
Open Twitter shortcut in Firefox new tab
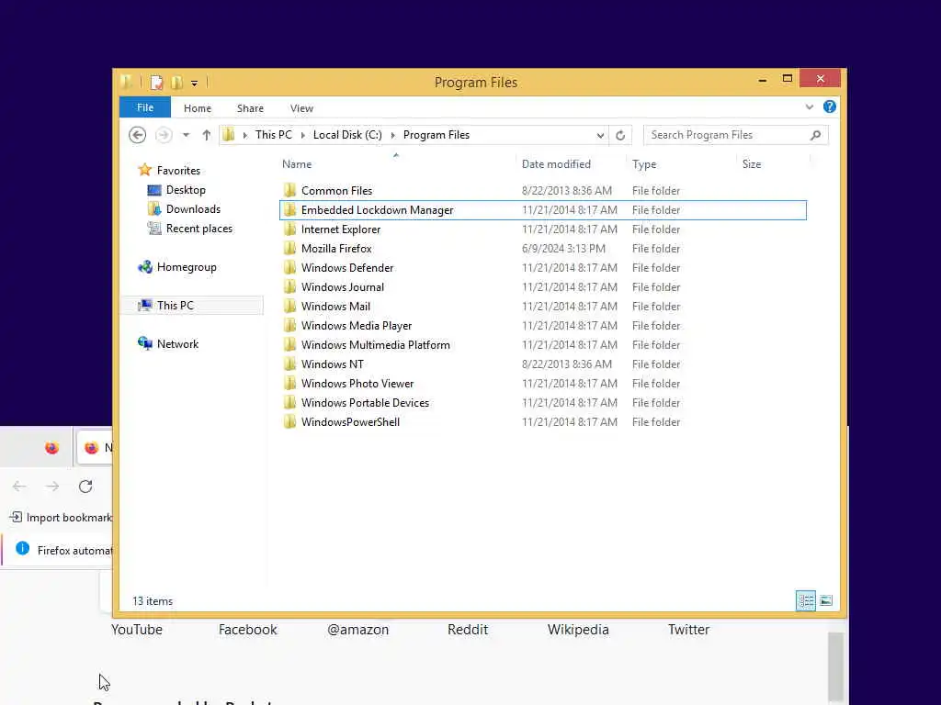(689, 630)
